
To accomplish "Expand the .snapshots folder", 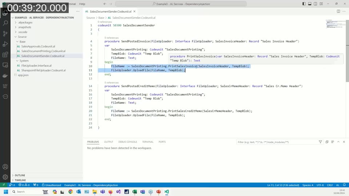I will point(24,27).
